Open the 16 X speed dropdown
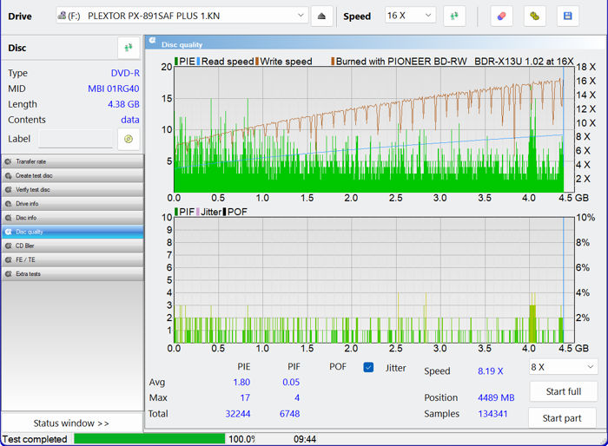Viewport: 608px width, 446px height. tap(411, 16)
